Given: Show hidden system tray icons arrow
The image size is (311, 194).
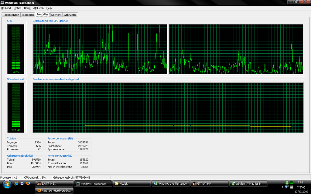Looking at the screenshot, I should [283, 187].
